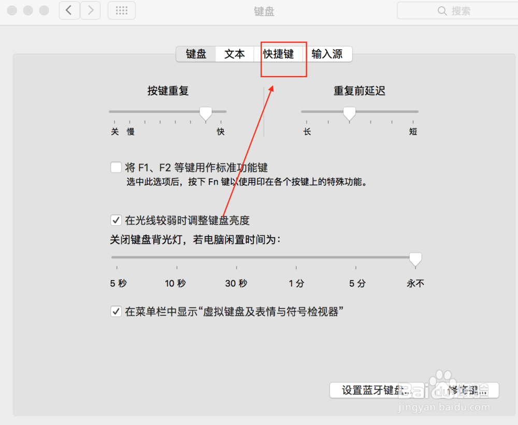The height and width of the screenshot is (425, 518).
Task: Set delay to 长 end
Action: 307,131
